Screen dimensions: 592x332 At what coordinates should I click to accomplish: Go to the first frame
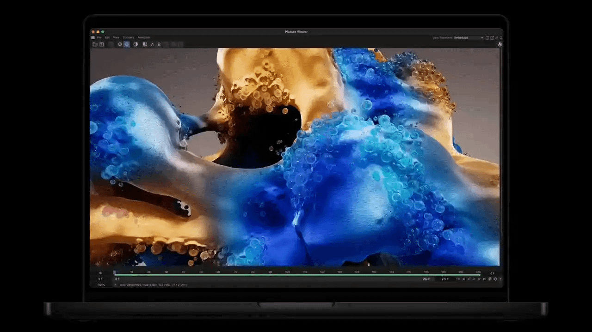(x=458, y=279)
